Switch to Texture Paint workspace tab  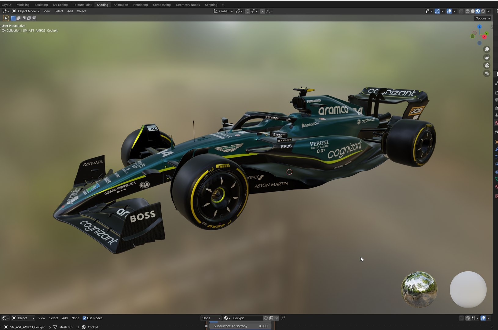tap(82, 5)
